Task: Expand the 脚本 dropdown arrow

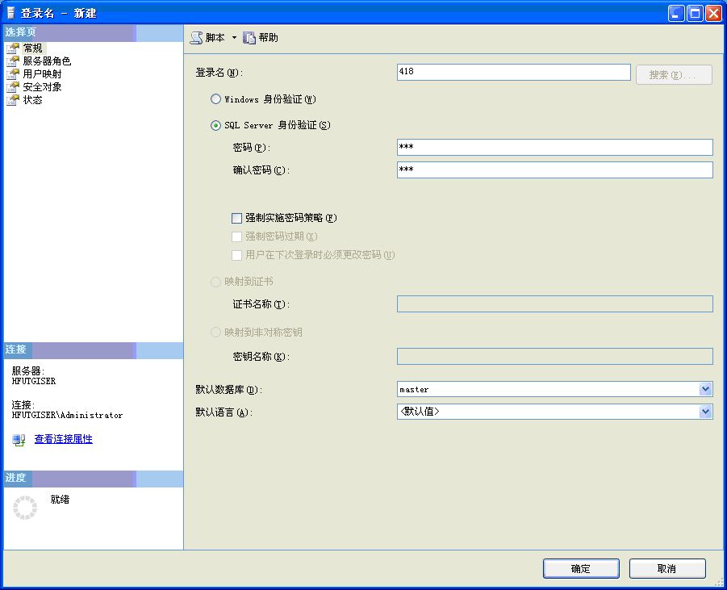Action: click(234, 38)
